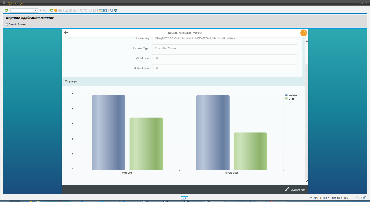Open the Find (binoculars) icon
Image resolution: width=370 pixels, height=202 pixels.
70,10
